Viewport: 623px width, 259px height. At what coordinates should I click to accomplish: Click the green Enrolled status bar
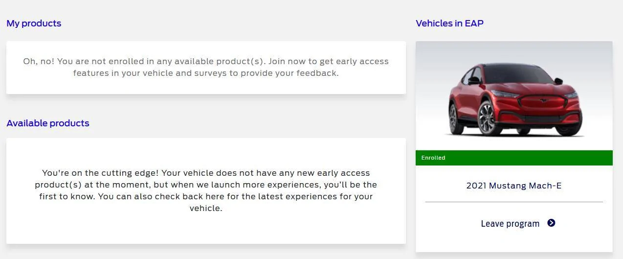coord(514,158)
